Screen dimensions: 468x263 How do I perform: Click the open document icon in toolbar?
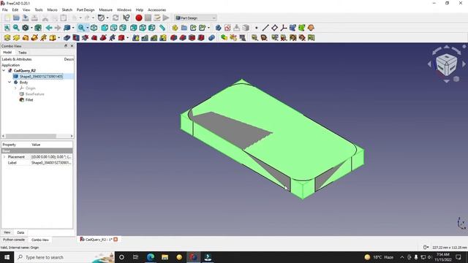[x=16, y=18]
